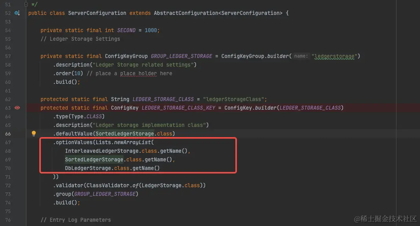
Task: Click the implementation gutter icon on line 52
Action: point(17,13)
